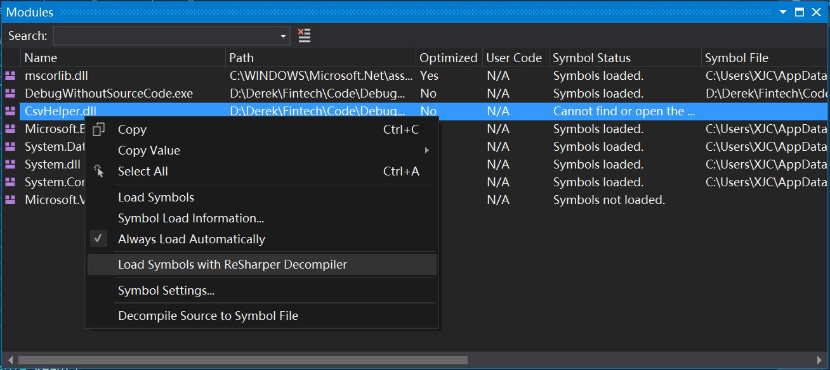
Task: Open Symbol Settings from context menu
Action: point(166,290)
